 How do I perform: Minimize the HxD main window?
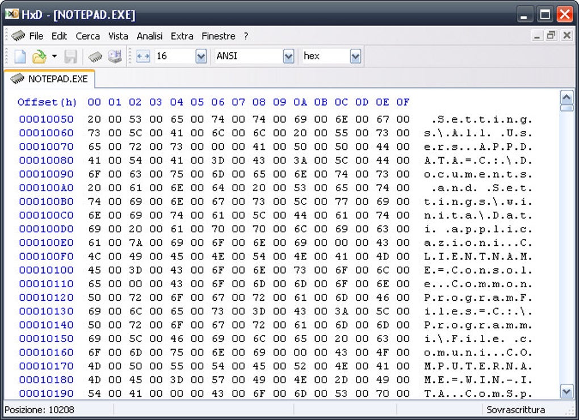tap(525, 14)
